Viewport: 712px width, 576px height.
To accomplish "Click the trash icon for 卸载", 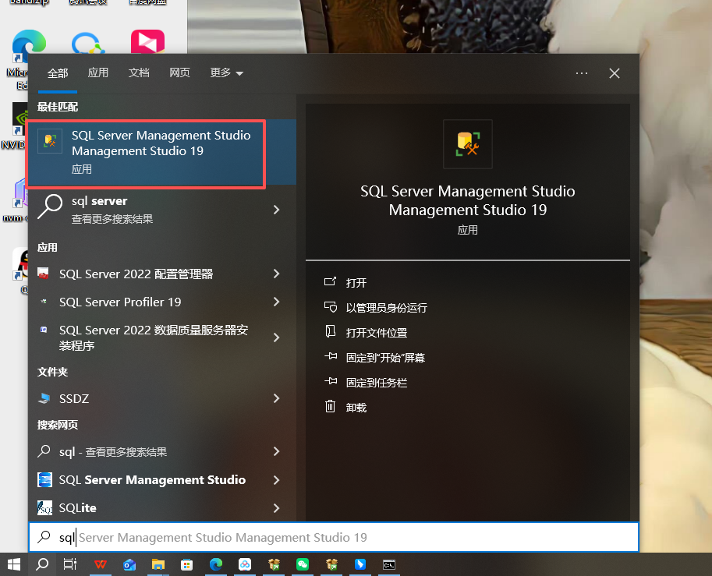I will pos(330,406).
